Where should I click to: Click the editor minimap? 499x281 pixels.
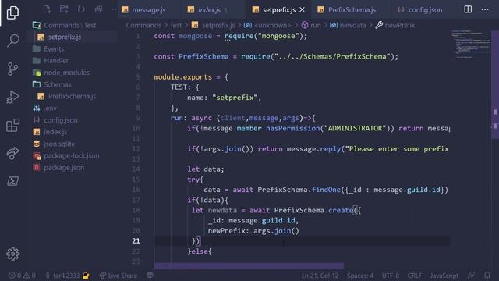[x=471, y=44]
